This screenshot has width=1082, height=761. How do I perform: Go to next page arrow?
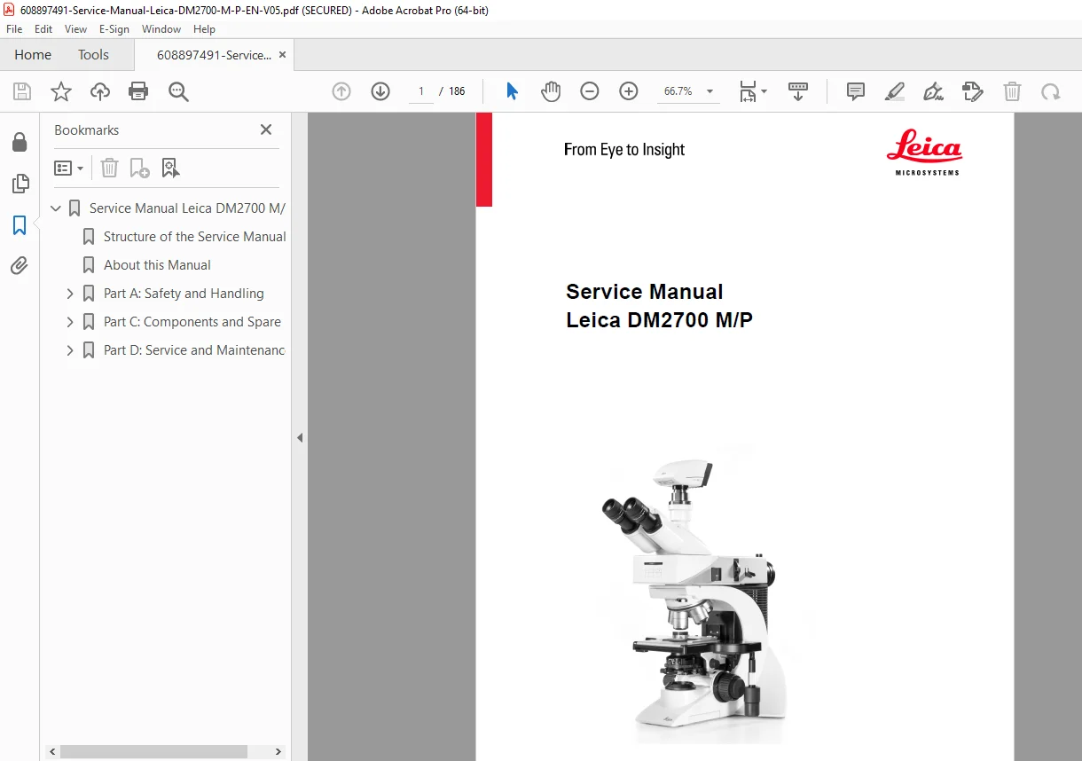pyautogui.click(x=380, y=91)
